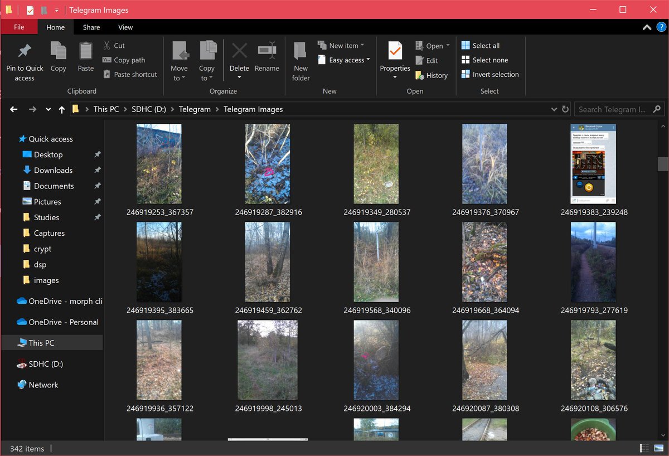Open the Captures folder in sidebar
This screenshot has height=456, width=669.
49,233
